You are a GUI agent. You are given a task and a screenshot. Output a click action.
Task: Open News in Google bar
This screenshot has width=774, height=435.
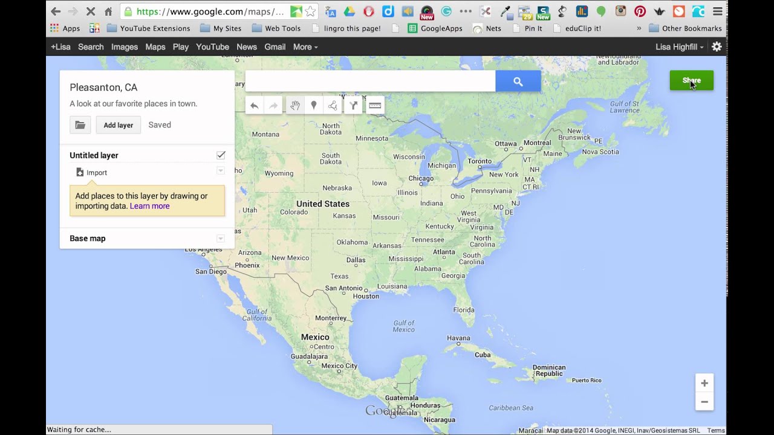coord(247,47)
